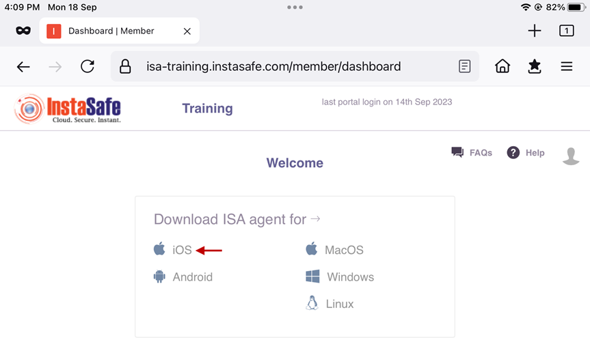Tap the multitasking three dots at top
The height and width of the screenshot is (357, 590).
coord(295,7)
